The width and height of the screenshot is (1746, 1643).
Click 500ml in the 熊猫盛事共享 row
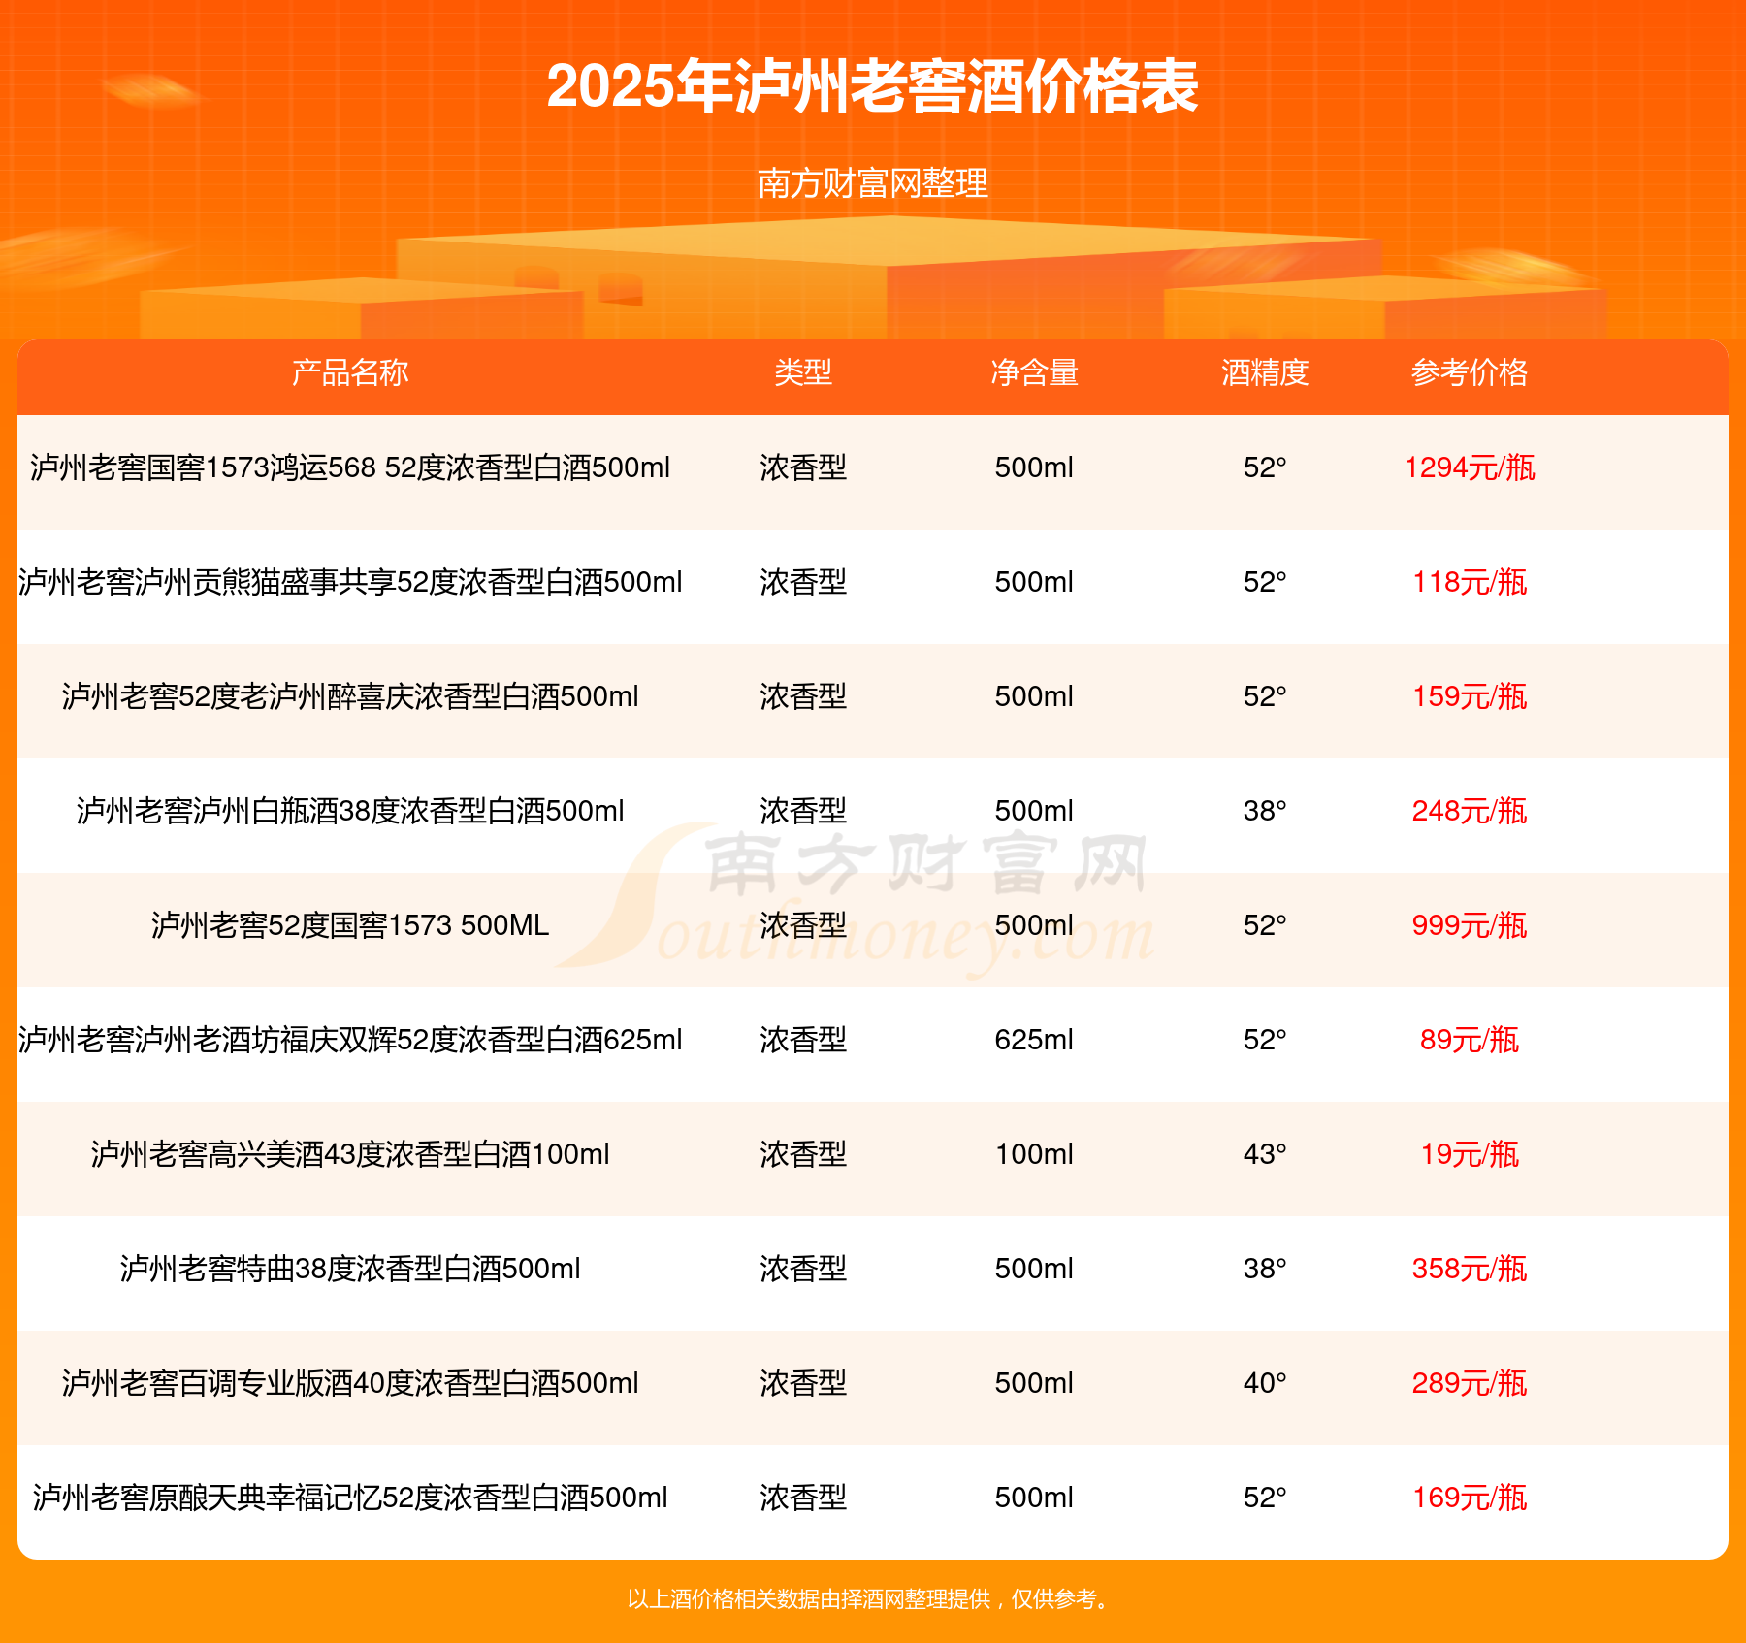click(x=1034, y=582)
